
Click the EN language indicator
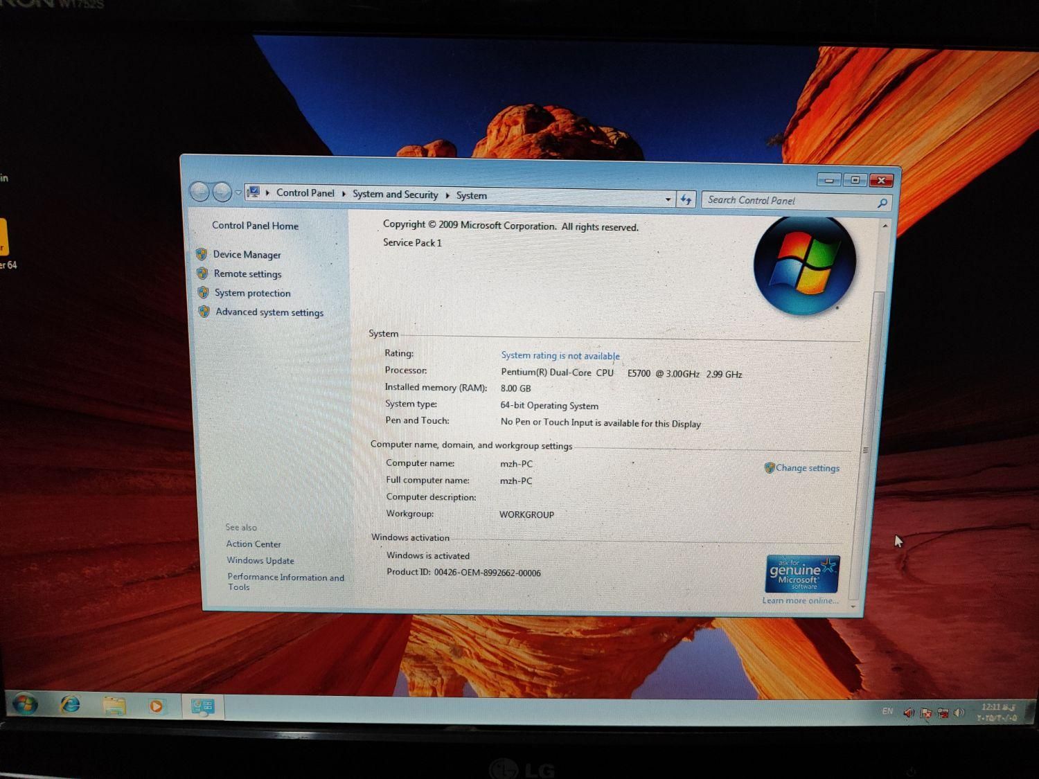[x=887, y=711]
